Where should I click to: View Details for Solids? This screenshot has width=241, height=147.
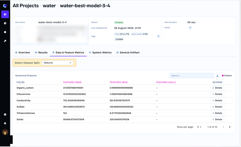click(217, 120)
